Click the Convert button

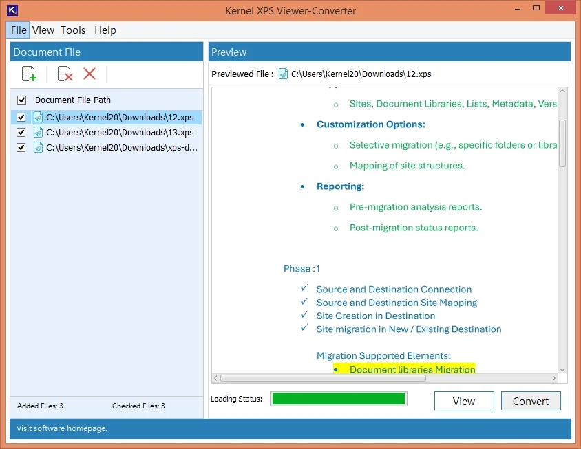point(531,401)
